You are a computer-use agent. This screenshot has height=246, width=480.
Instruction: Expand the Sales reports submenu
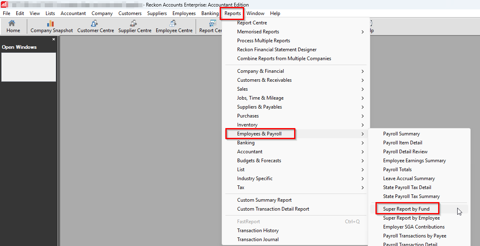296,89
